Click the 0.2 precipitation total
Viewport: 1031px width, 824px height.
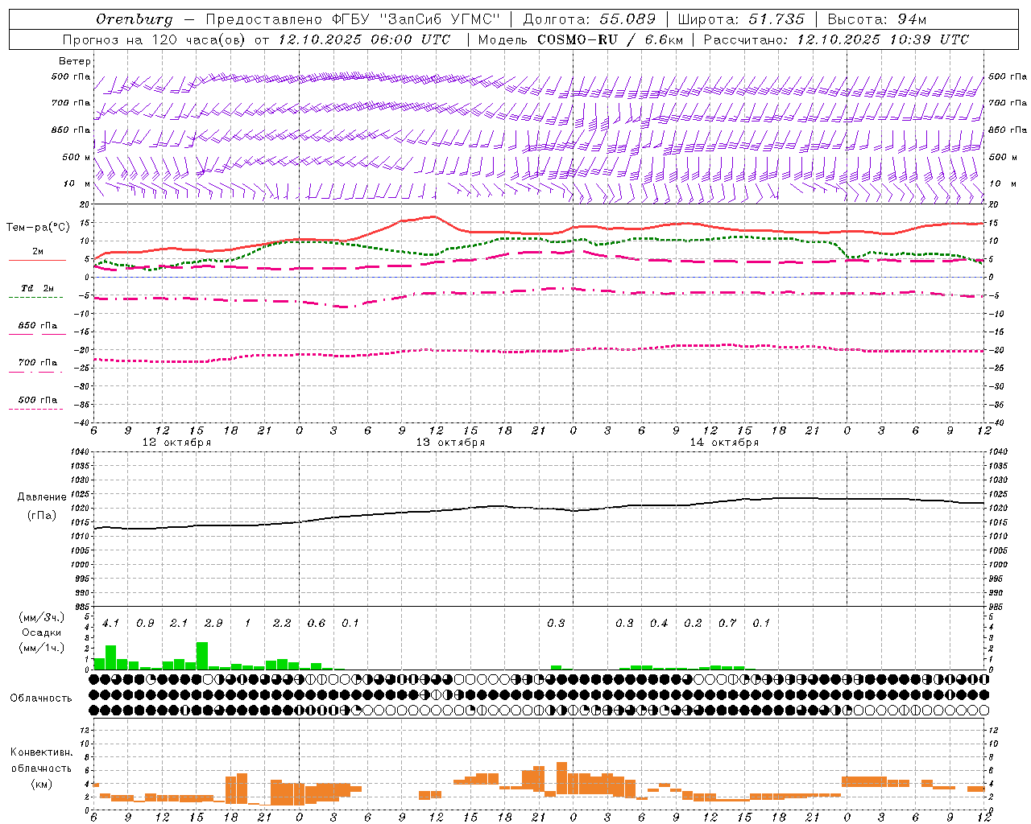click(693, 623)
